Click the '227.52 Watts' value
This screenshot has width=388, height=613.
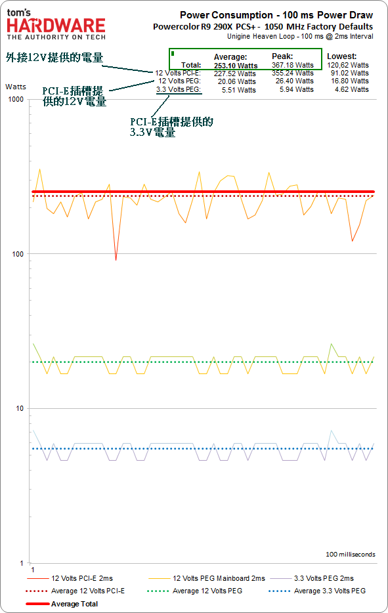(234, 74)
